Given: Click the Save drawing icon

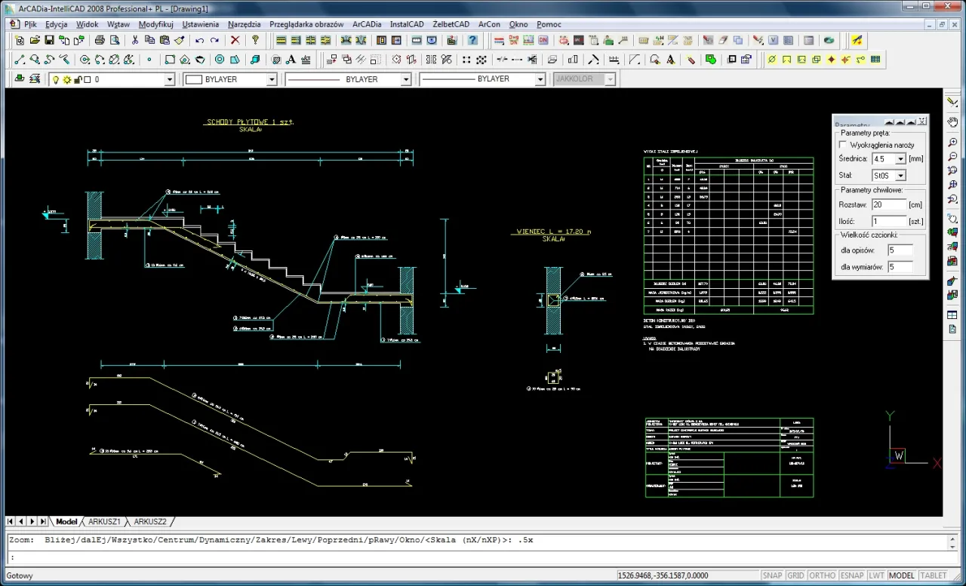Looking at the screenshot, I should pos(49,41).
